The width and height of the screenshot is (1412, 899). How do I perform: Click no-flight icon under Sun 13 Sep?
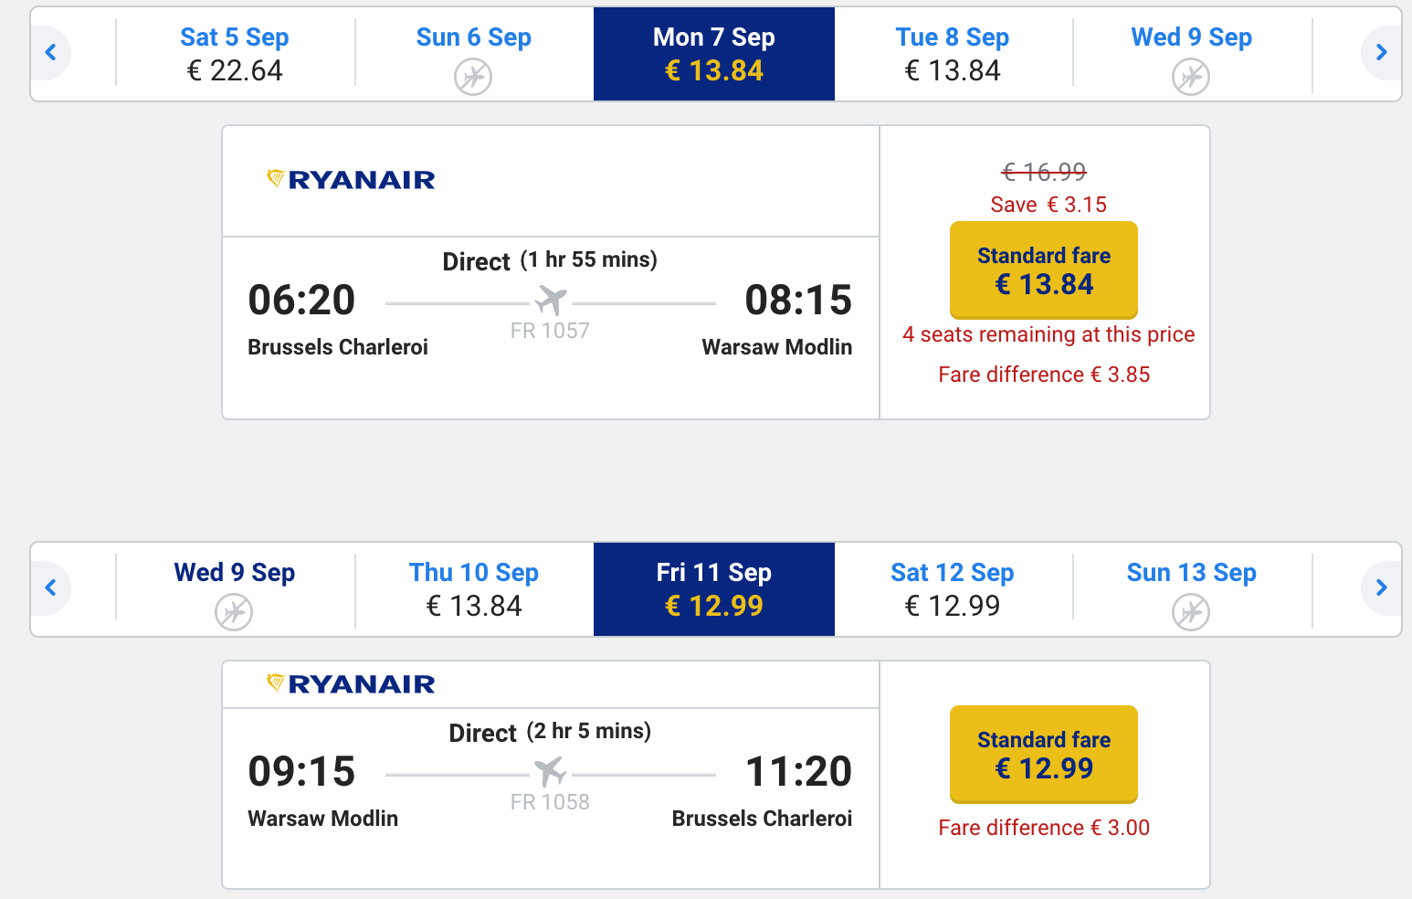tap(1191, 612)
